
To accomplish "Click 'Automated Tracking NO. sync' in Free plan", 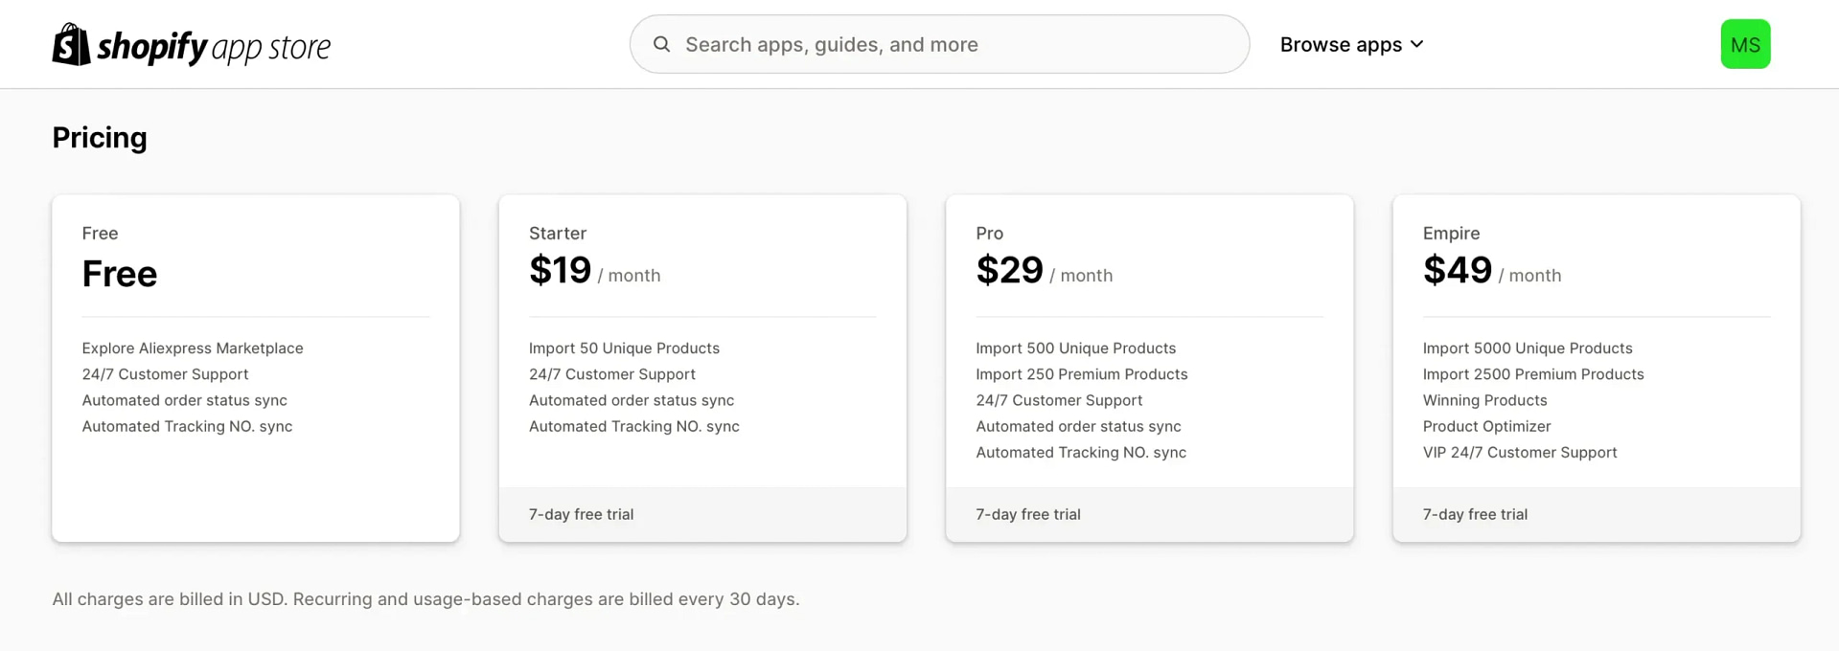I will (x=187, y=426).
